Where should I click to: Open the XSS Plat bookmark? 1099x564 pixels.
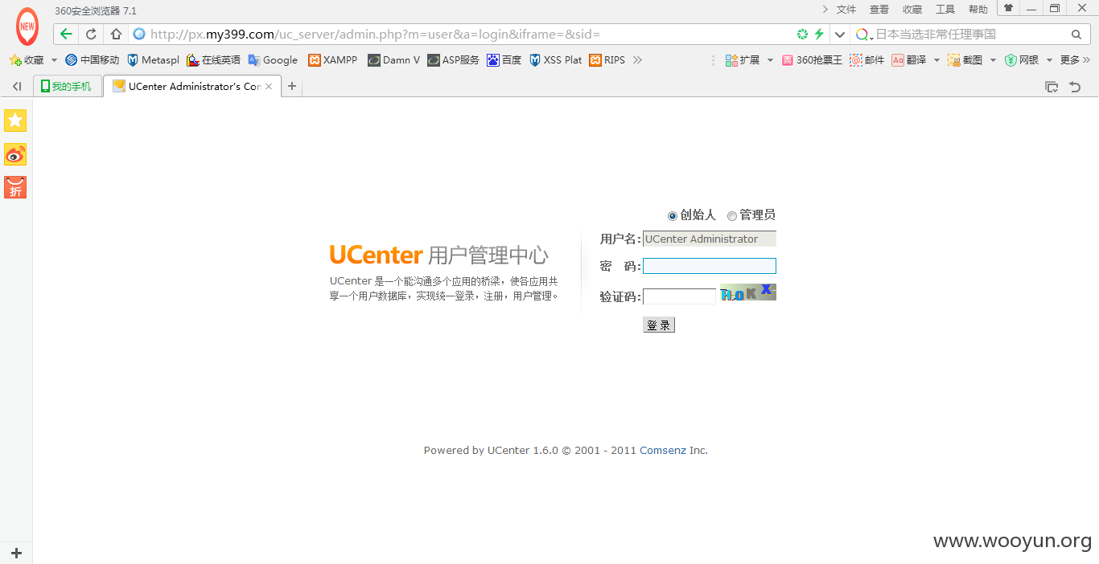[x=555, y=60]
